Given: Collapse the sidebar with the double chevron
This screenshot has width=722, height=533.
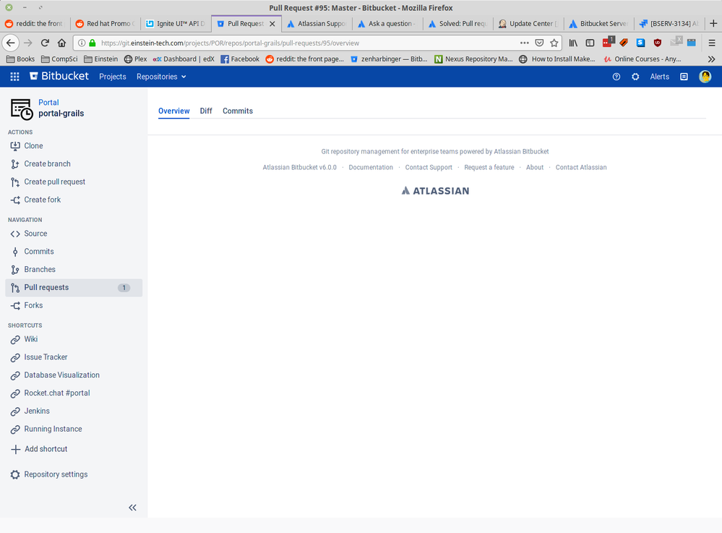Looking at the screenshot, I should pyautogui.click(x=132, y=507).
